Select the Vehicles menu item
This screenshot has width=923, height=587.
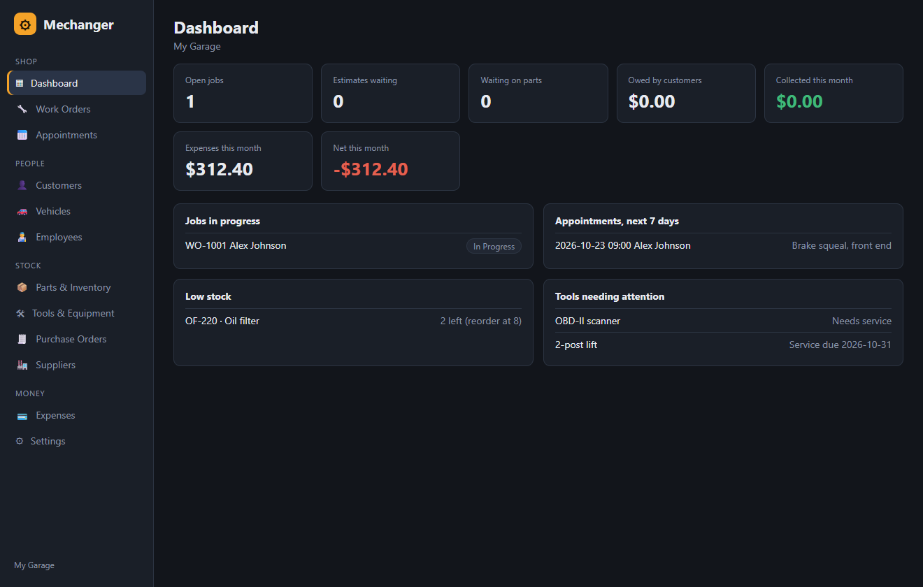[x=77, y=211]
